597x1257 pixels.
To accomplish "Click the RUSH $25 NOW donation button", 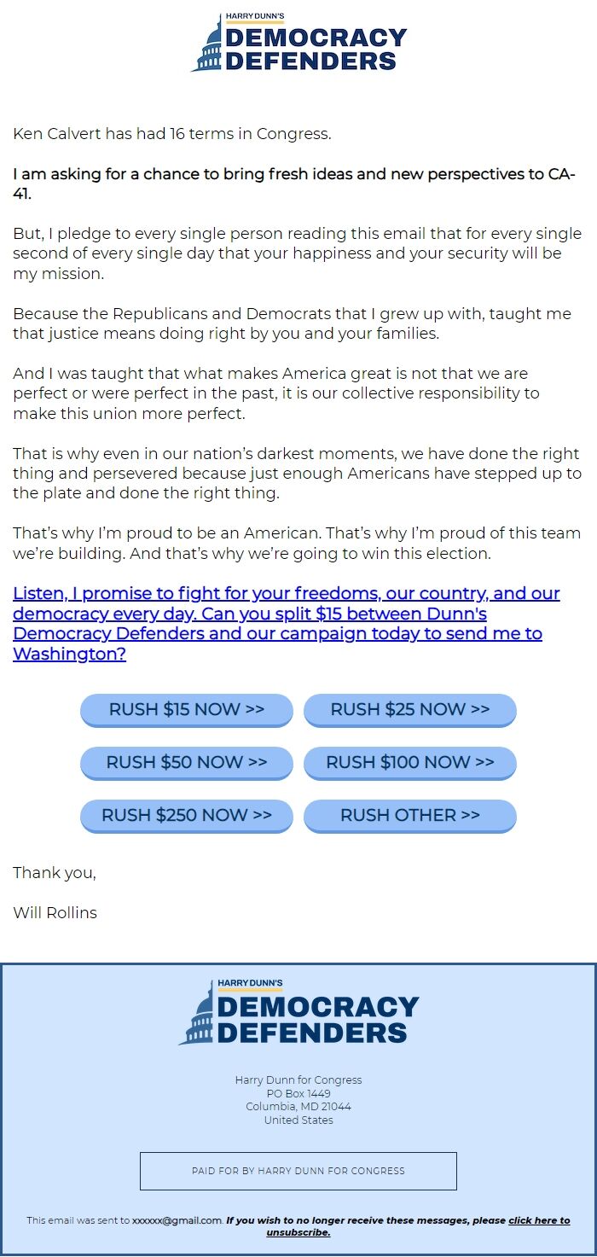I will pyautogui.click(x=410, y=709).
